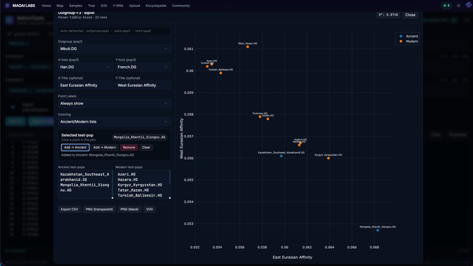Export the plot as SVG

[149, 209]
